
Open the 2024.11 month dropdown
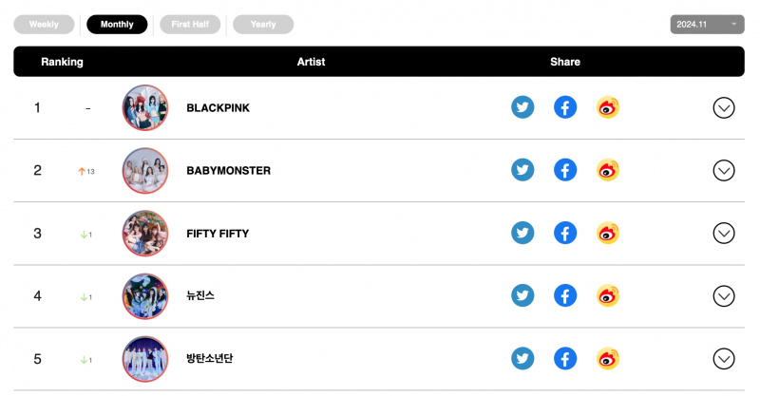(707, 25)
